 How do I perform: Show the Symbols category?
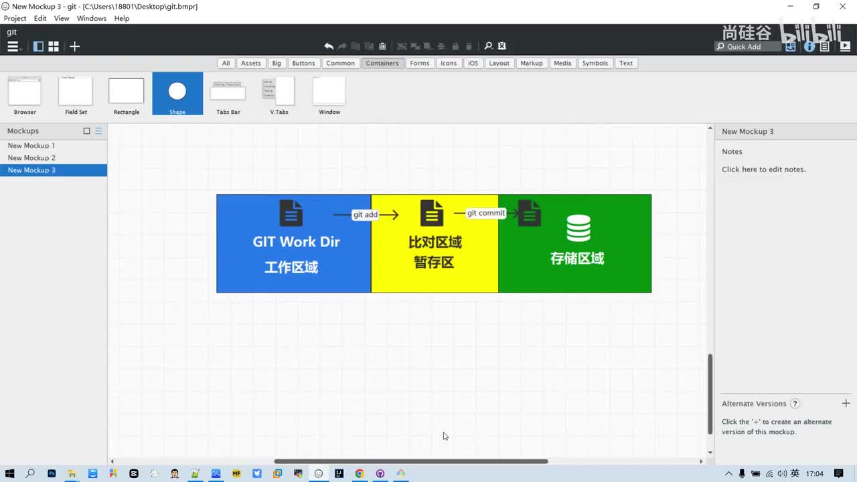(595, 63)
